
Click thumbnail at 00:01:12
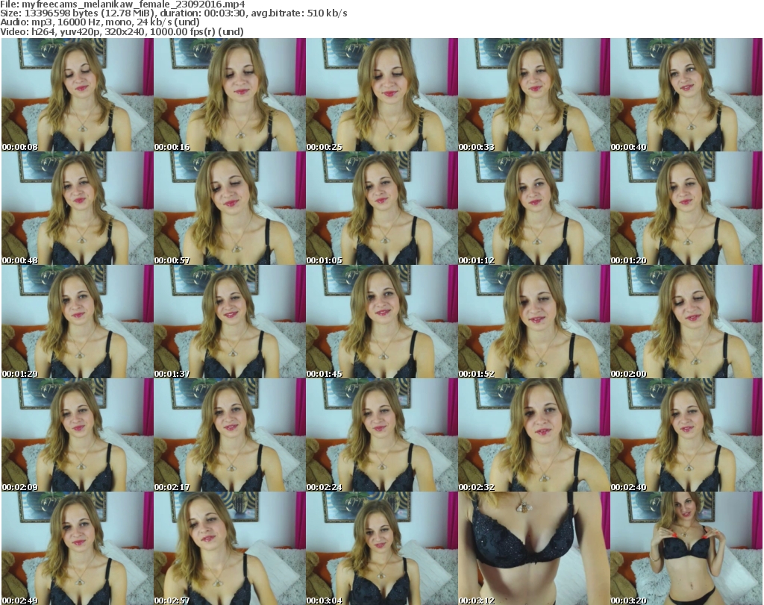point(533,208)
